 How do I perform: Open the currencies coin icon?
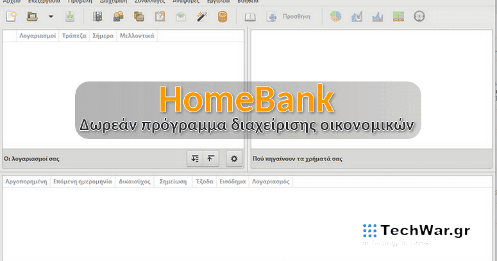(223, 17)
